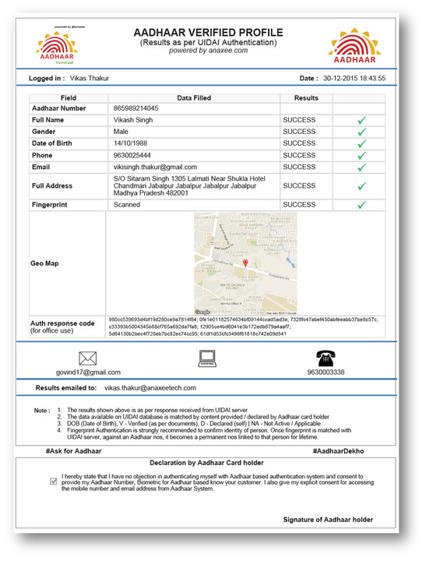Click the green checkmark in Date of Birth row
426x561 pixels.
(x=361, y=144)
